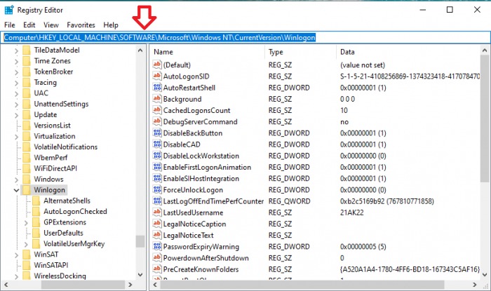The width and height of the screenshot is (491, 291).
Task: Click the DWORD icon beside DisableLockWorkstation
Action: click(x=157, y=156)
